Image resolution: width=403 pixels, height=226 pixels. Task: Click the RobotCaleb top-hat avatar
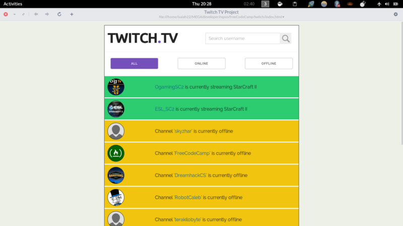coord(116,197)
